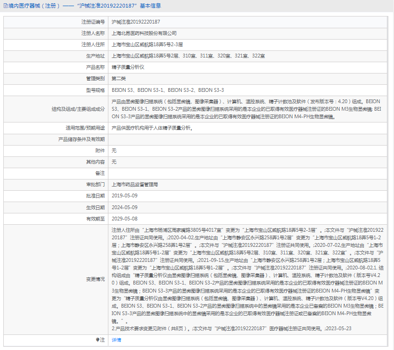Click the bullet icon beside 注 label
The width and height of the screenshot is (394, 350).
98,340
